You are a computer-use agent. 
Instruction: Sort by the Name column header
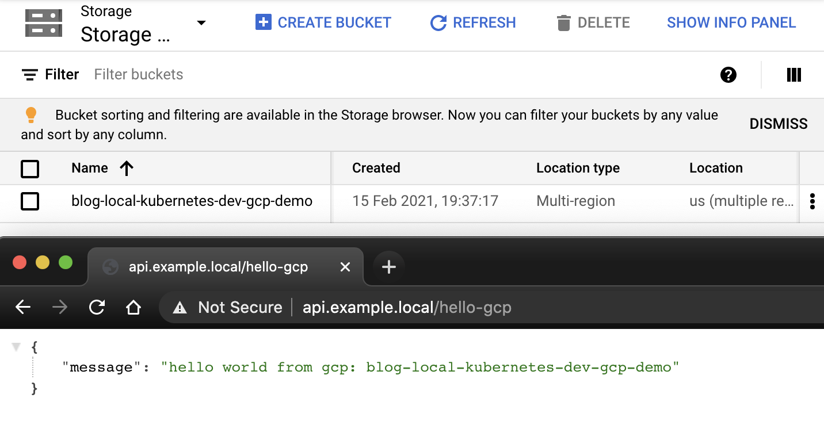pos(90,168)
